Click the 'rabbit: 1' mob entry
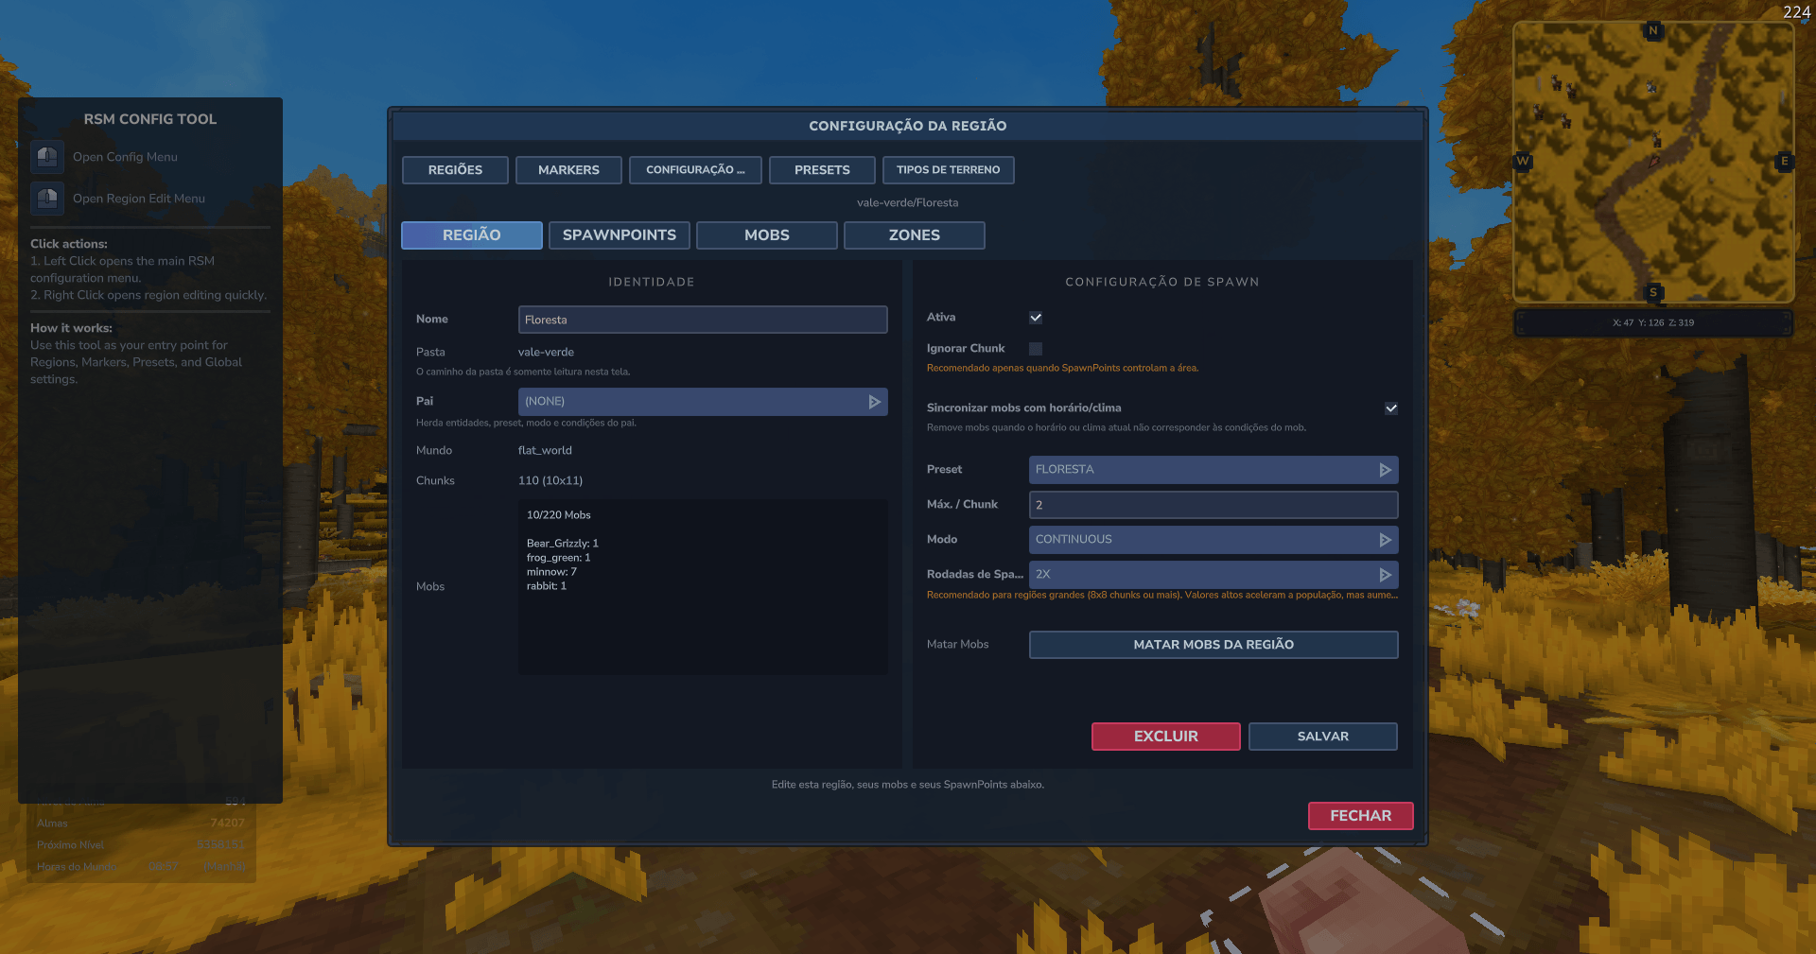 (547, 586)
